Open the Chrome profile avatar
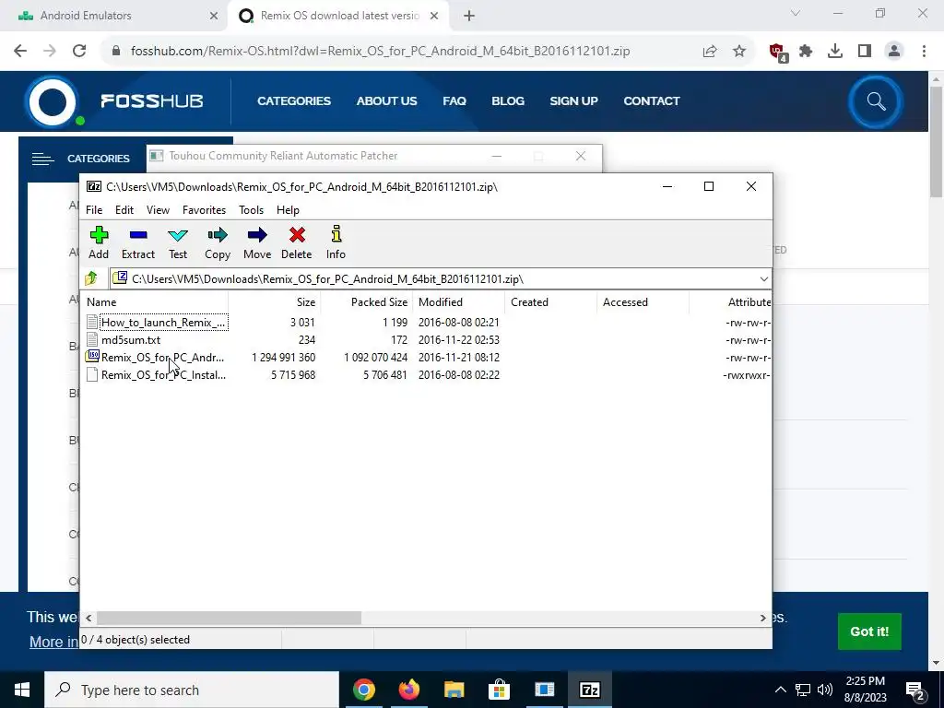Screen dimensions: 944x708 pos(894,52)
